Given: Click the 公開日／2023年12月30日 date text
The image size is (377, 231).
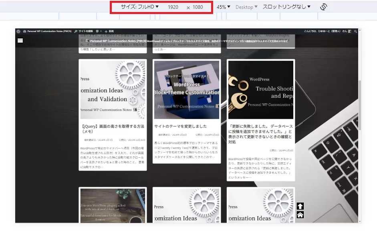Looking at the screenshot, I should (132, 140).
